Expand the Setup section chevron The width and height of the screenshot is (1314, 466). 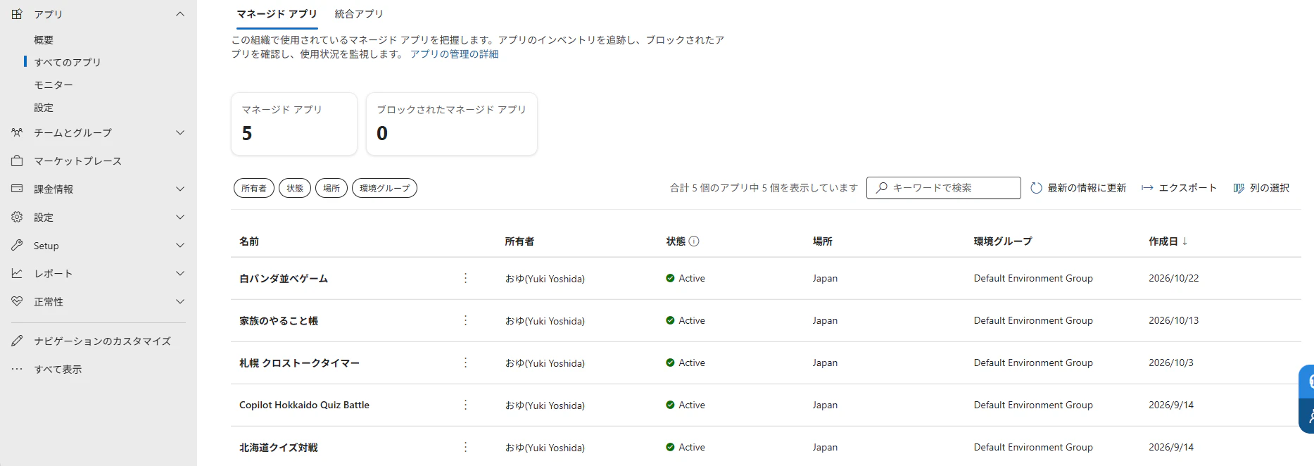[180, 245]
